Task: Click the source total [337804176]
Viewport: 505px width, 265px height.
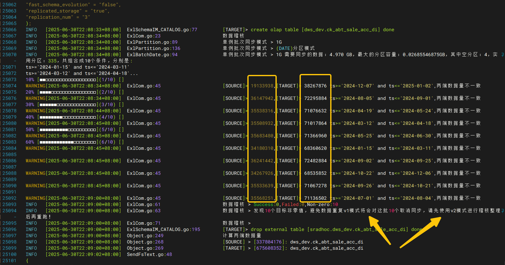Action: [269, 242]
